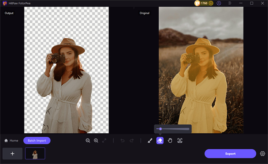Add more credits with plus icon
Image resolution: width=268 pixels, height=164 pixels.
211,3
